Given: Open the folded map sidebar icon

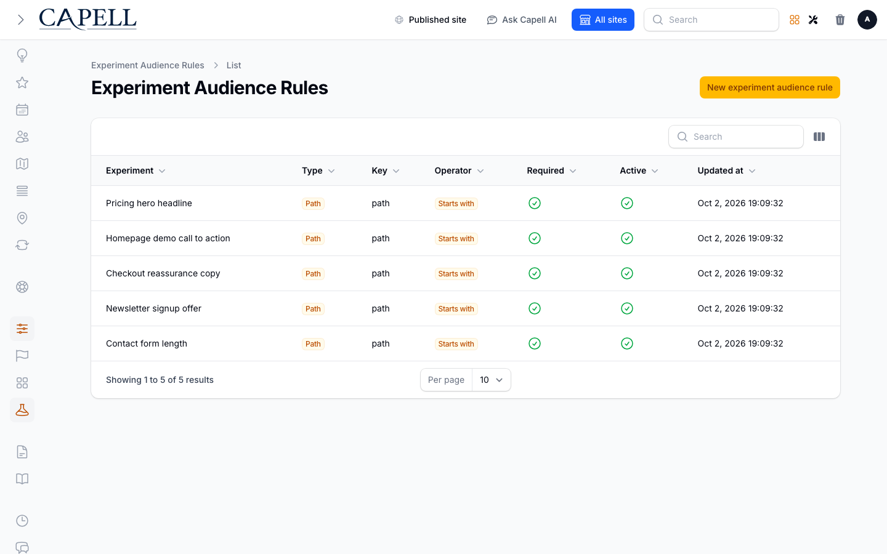Looking at the screenshot, I should [x=22, y=164].
